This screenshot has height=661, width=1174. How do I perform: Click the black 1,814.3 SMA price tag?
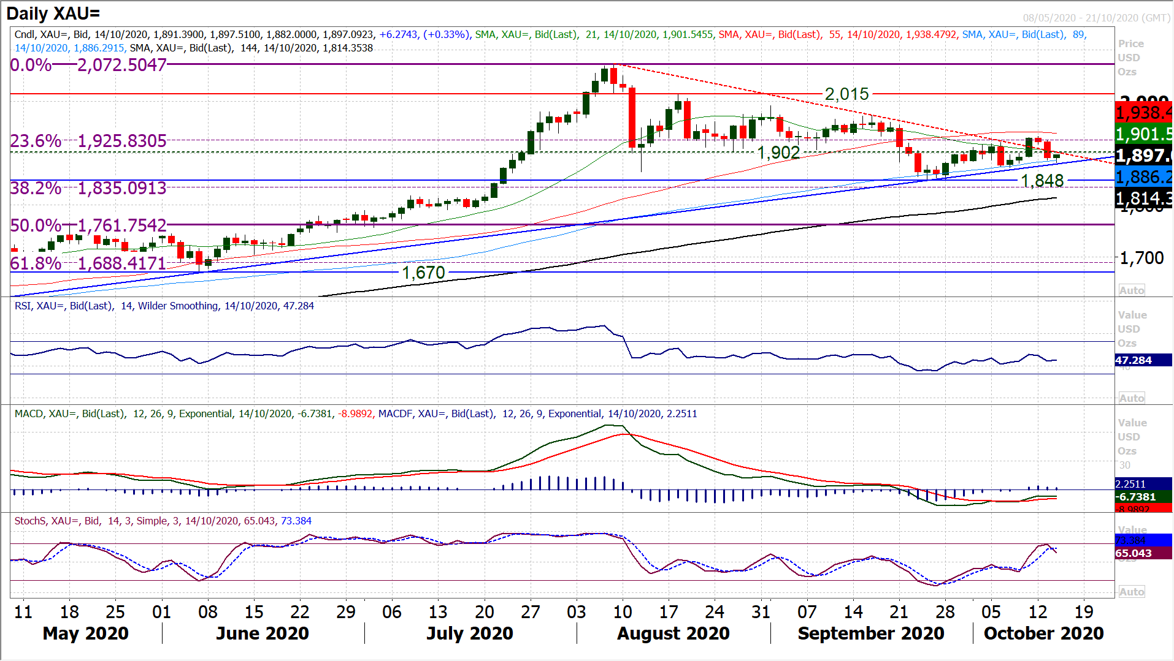coord(1143,198)
